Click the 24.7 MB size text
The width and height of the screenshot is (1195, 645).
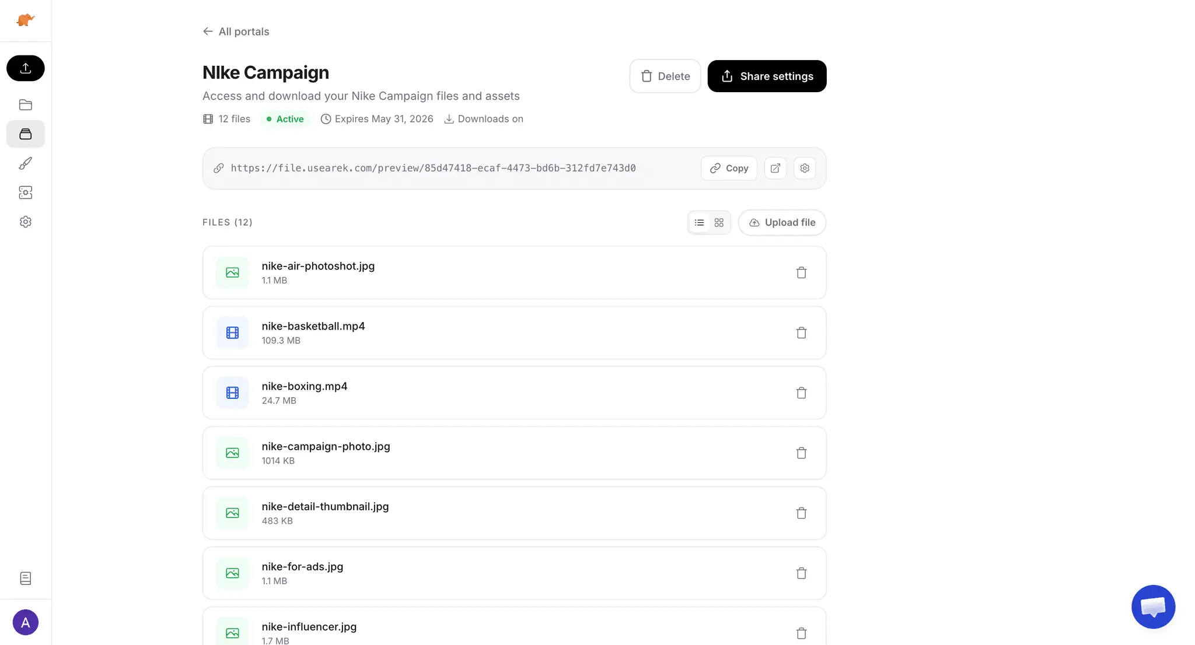coord(279,401)
